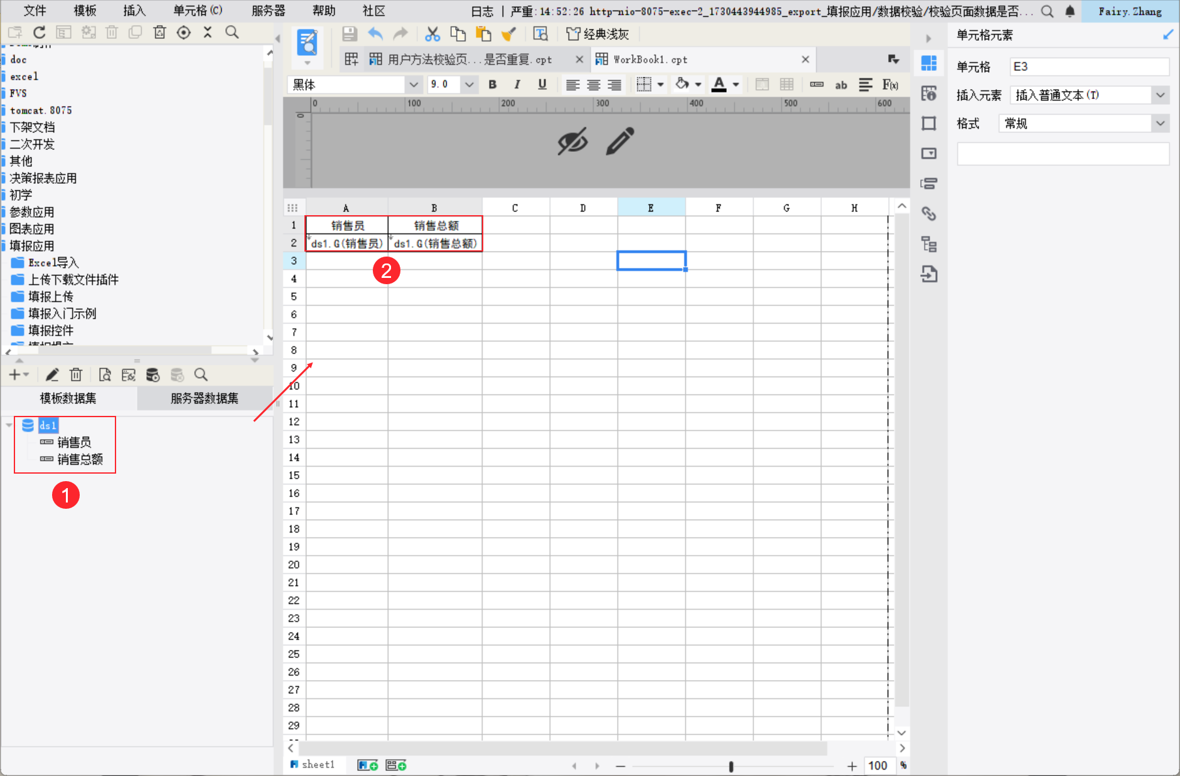
Task: Collapse the right properties panel arrow
Action: click(928, 38)
